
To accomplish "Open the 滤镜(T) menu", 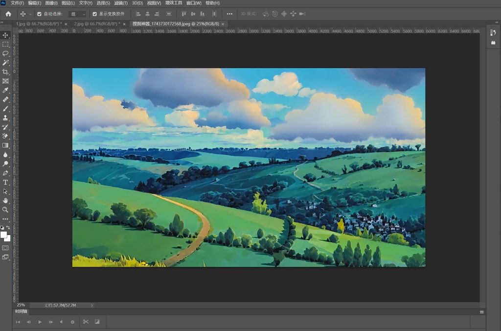I will (121, 3).
